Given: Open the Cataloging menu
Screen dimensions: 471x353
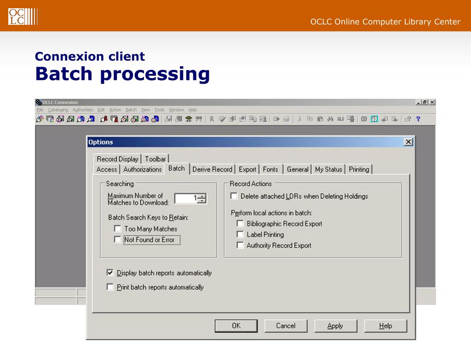Looking at the screenshot, I should coord(58,110).
